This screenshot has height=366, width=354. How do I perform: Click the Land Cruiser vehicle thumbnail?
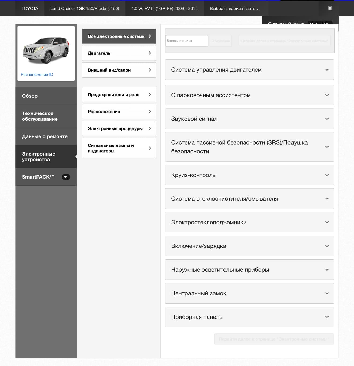pyautogui.click(x=46, y=50)
